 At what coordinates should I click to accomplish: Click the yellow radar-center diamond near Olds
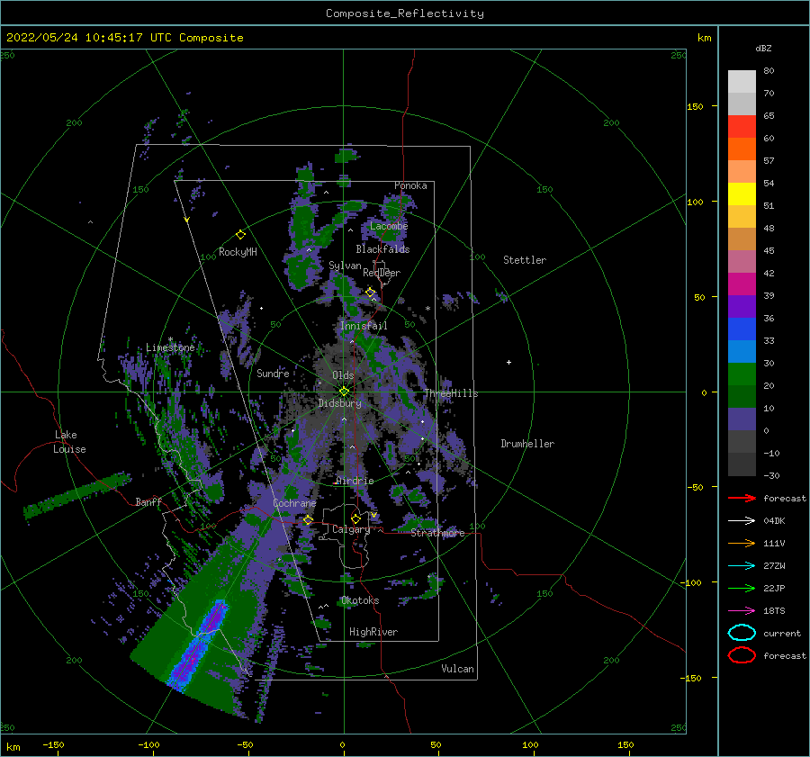(x=344, y=392)
